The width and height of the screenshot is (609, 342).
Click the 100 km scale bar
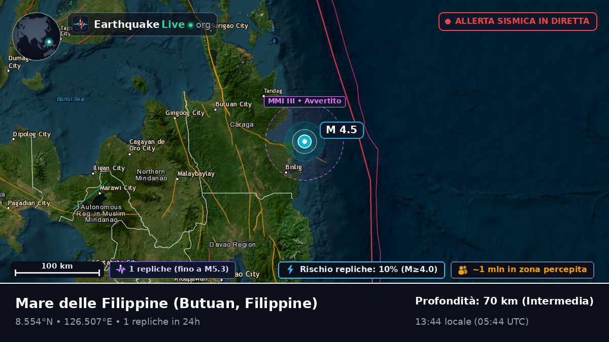[x=57, y=270]
